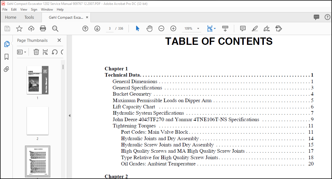The width and height of the screenshot is (332, 179).
Task: Open the sign document pen tool
Action: [267, 29]
